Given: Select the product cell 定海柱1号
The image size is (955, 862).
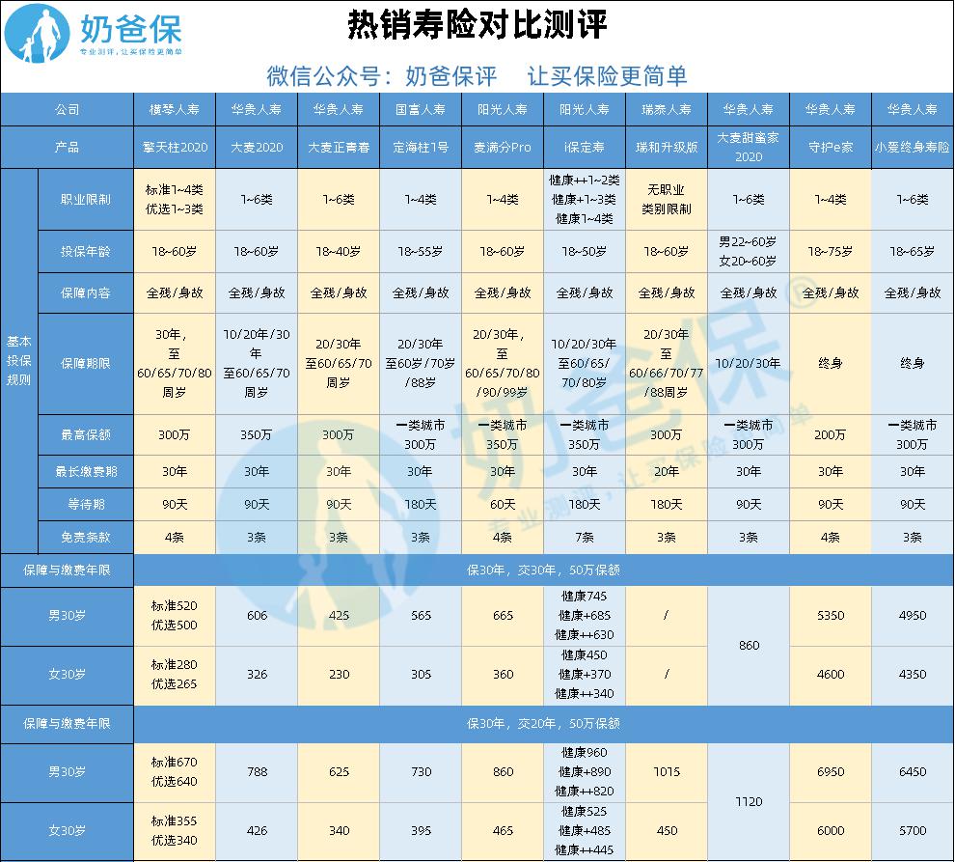Looking at the screenshot, I should point(421,148).
